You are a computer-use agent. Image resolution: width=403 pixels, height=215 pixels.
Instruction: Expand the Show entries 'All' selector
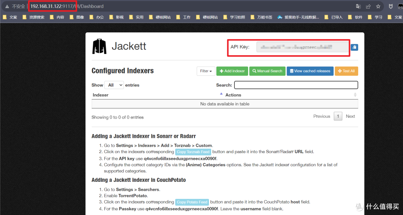(114, 85)
